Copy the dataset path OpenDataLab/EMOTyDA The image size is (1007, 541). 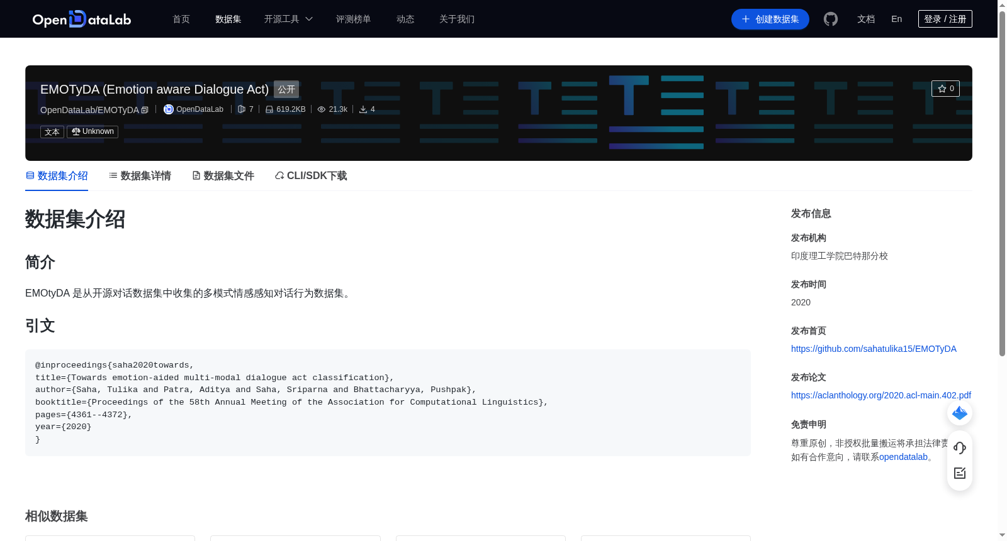point(145,110)
